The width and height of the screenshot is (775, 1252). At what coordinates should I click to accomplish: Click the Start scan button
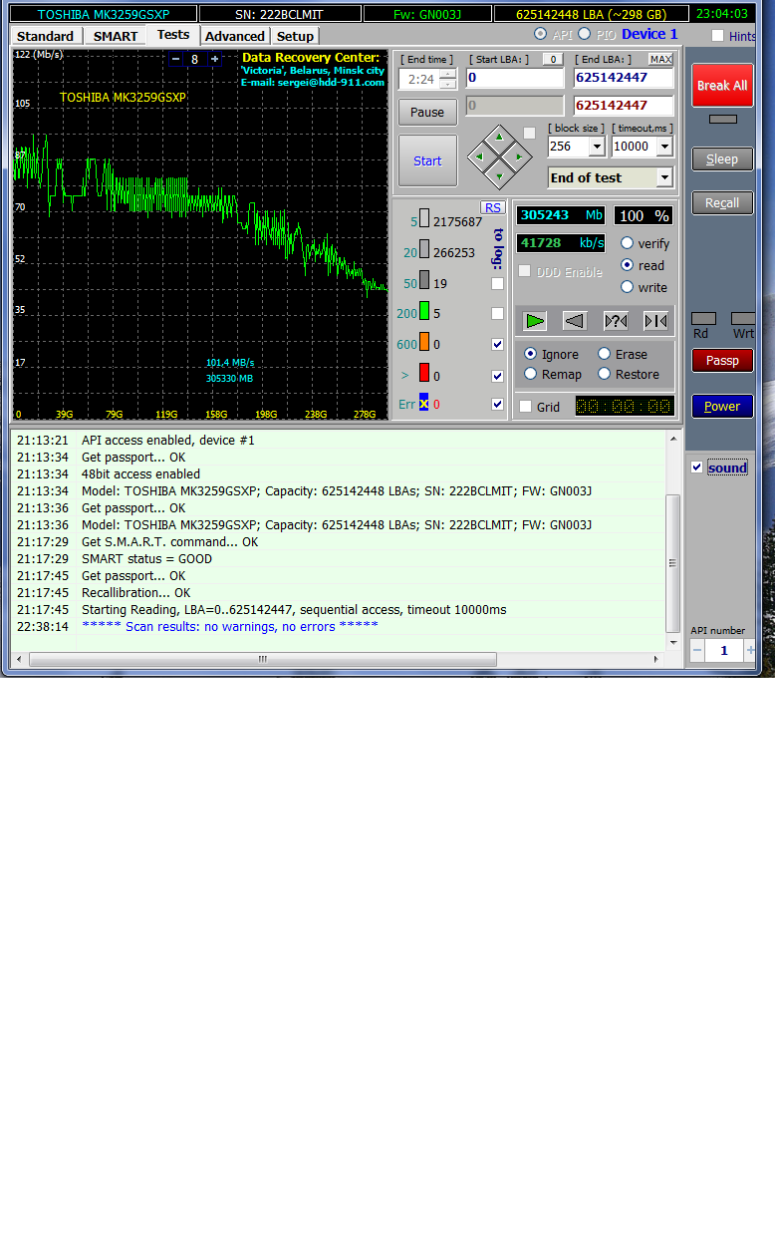427,160
